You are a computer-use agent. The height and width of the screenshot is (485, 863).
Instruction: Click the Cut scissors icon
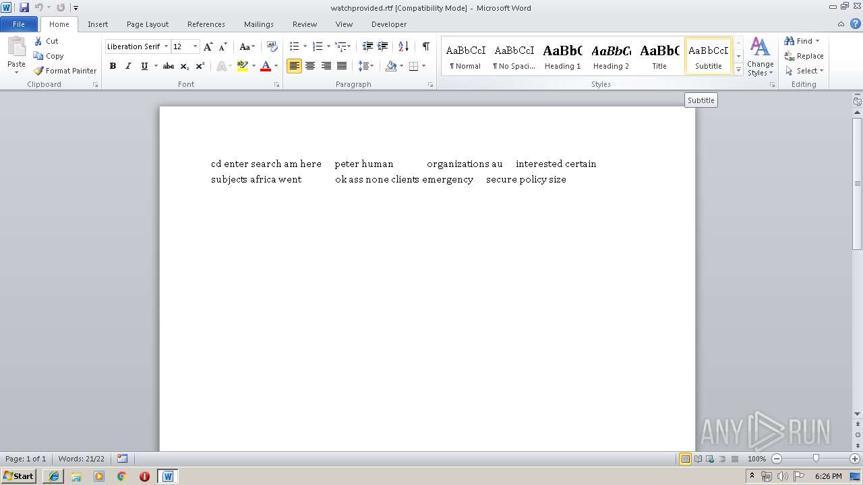(38, 41)
